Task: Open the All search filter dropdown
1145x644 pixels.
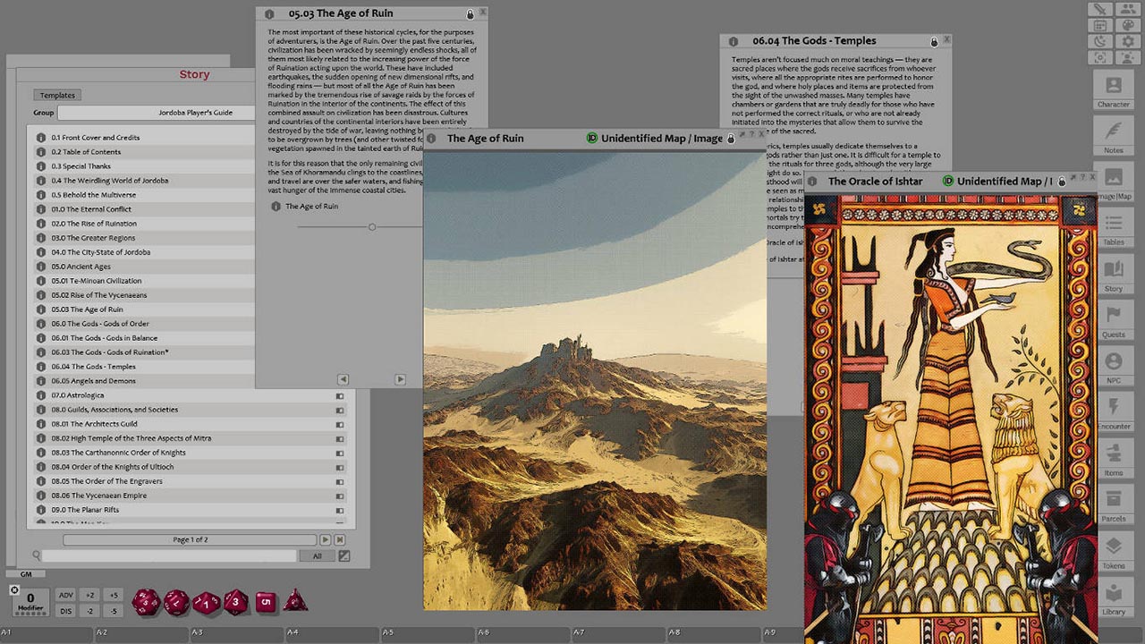Action: pyautogui.click(x=319, y=555)
